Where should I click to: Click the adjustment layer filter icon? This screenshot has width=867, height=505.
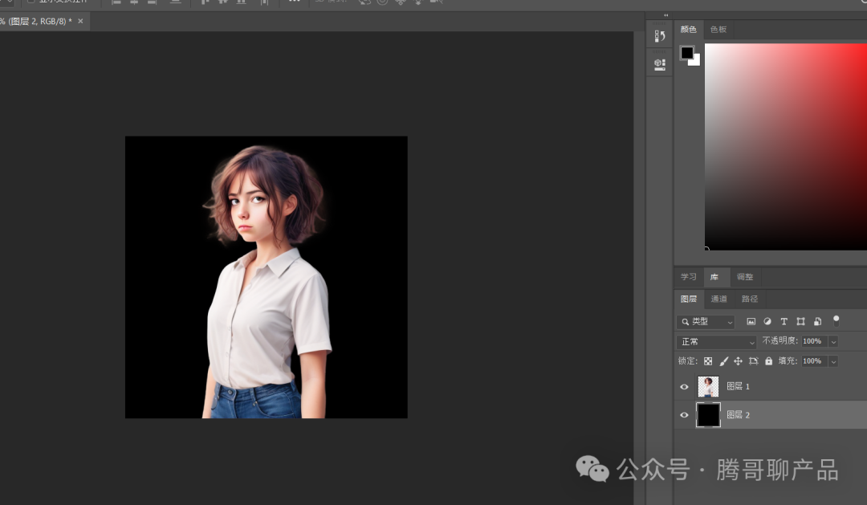pyautogui.click(x=767, y=321)
